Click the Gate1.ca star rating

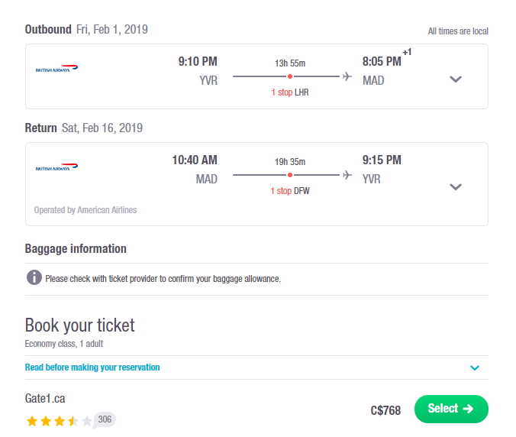(60, 421)
